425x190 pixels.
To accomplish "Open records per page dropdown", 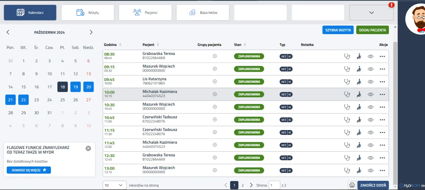I will click(x=115, y=185).
